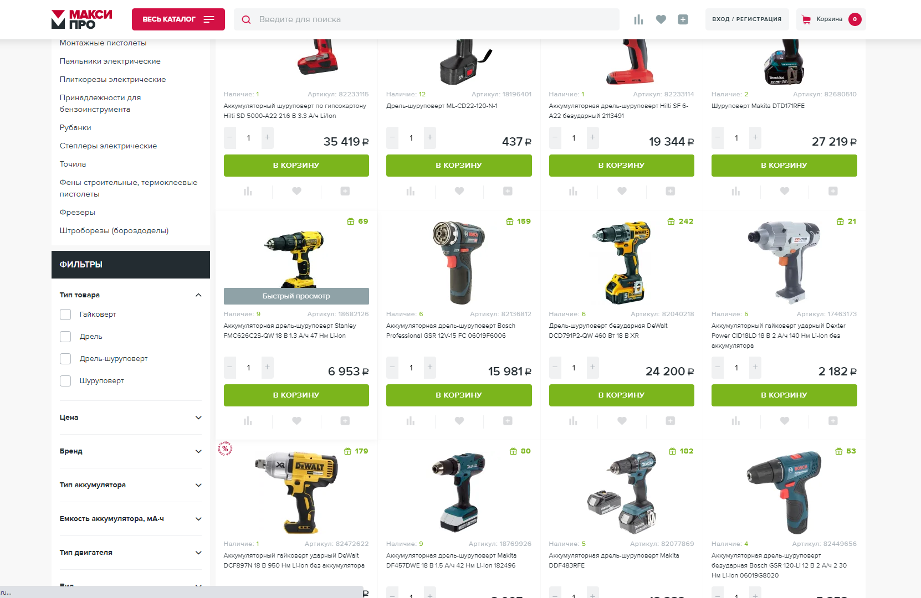Open Bosch GSR 12V-15 FC product image
Image resolution: width=921 pixels, height=598 pixels.
coord(459,263)
